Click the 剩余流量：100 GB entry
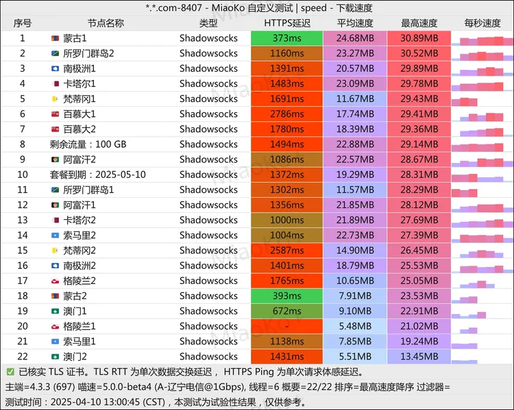This screenshot has width=514, height=410. [x=88, y=144]
